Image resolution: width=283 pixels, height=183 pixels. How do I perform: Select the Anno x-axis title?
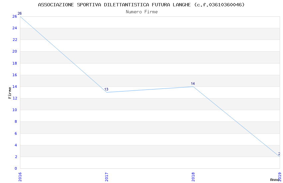(x=274, y=180)
